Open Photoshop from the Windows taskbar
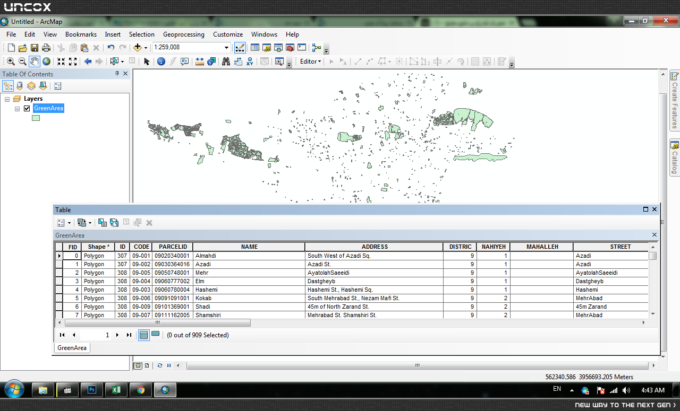This screenshot has width=680, height=411. click(92, 390)
